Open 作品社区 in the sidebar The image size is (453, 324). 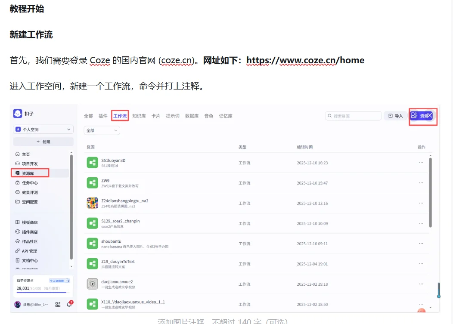pyautogui.click(x=27, y=241)
